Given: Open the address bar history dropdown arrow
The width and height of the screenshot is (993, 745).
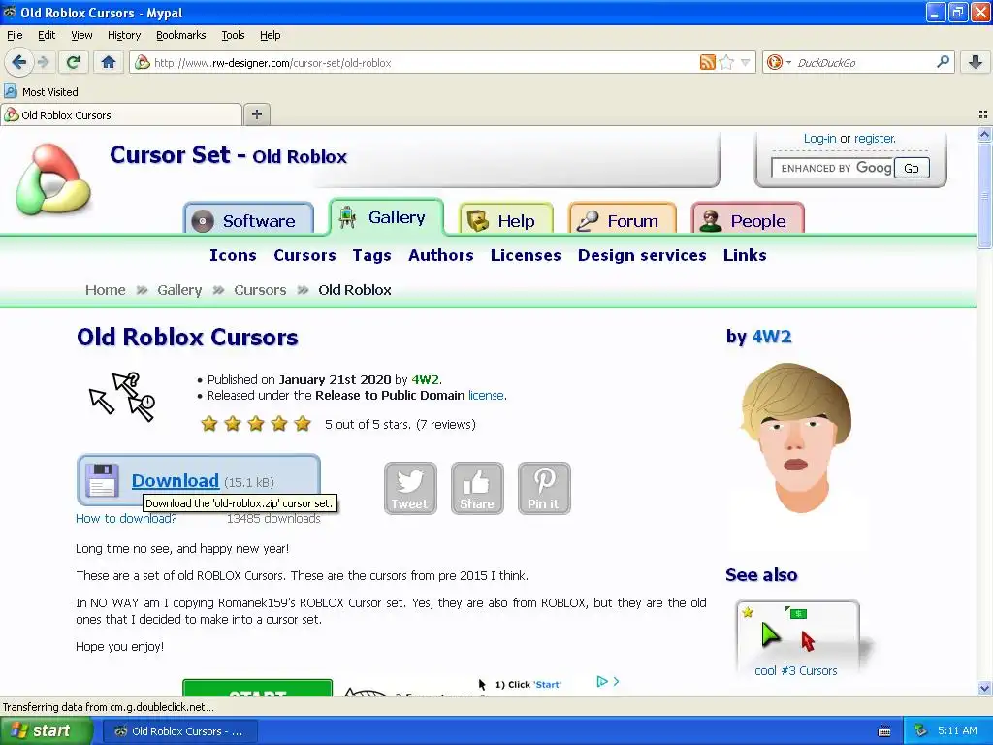Looking at the screenshot, I should tap(746, 63).
